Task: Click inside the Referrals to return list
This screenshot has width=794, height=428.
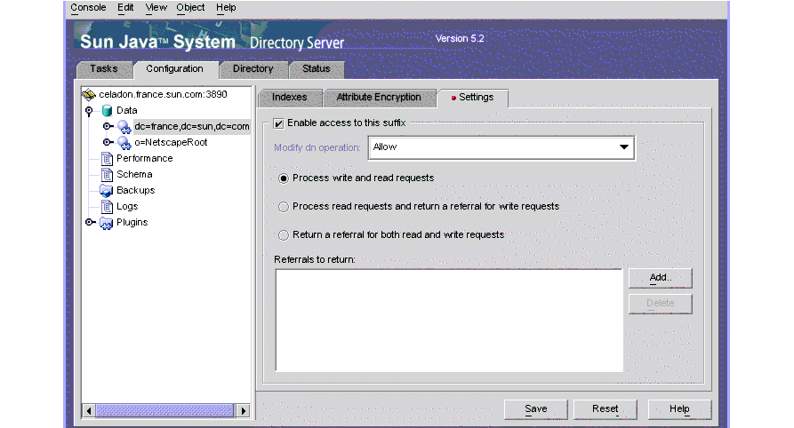Action: pyautogui.click(x=449, y=321)
